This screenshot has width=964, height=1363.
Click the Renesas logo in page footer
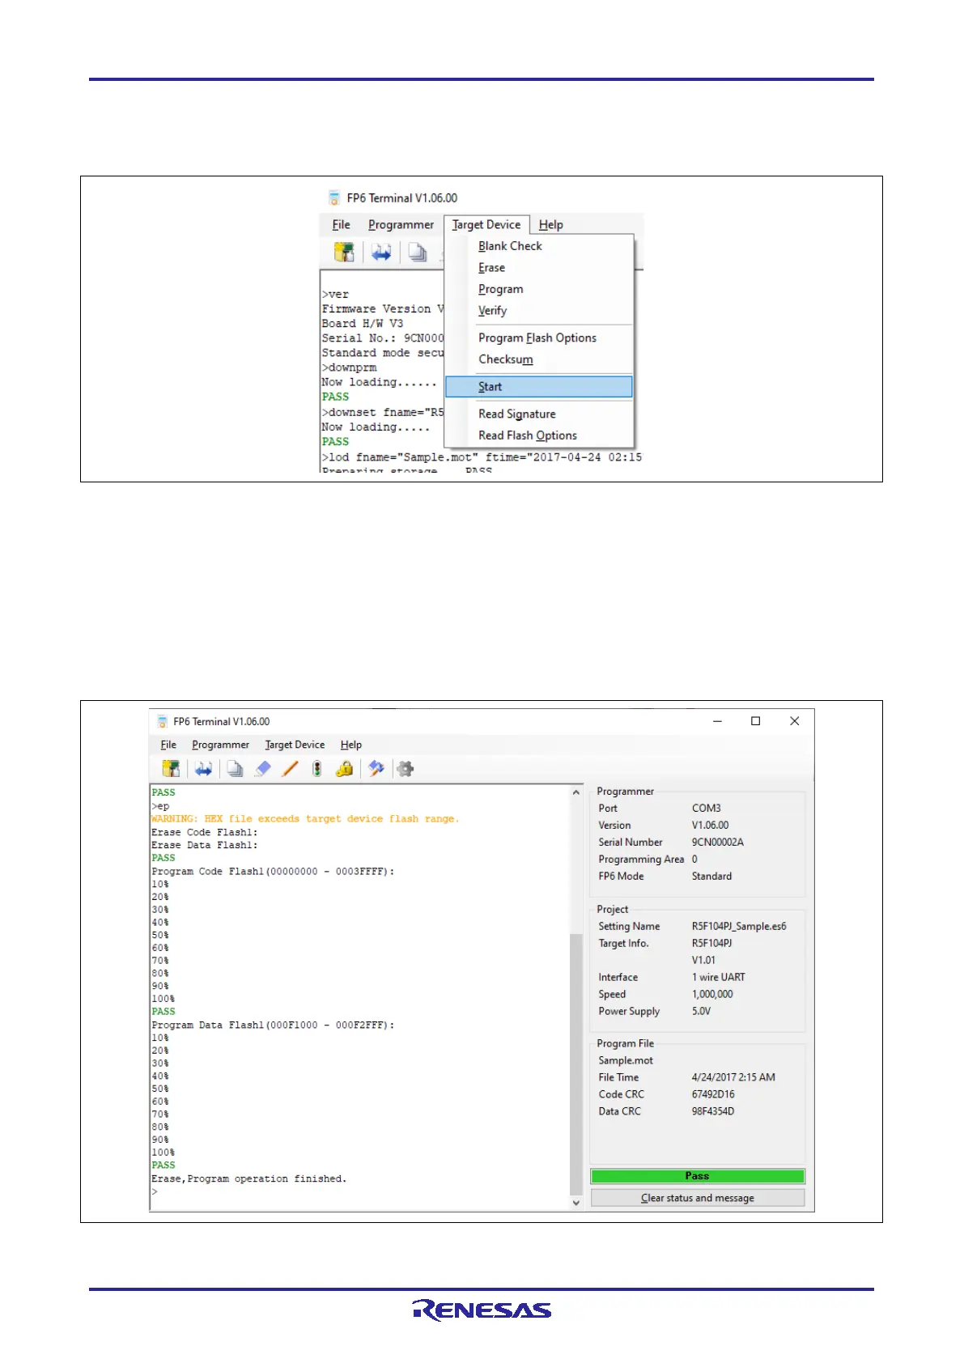coord(482,1310)
